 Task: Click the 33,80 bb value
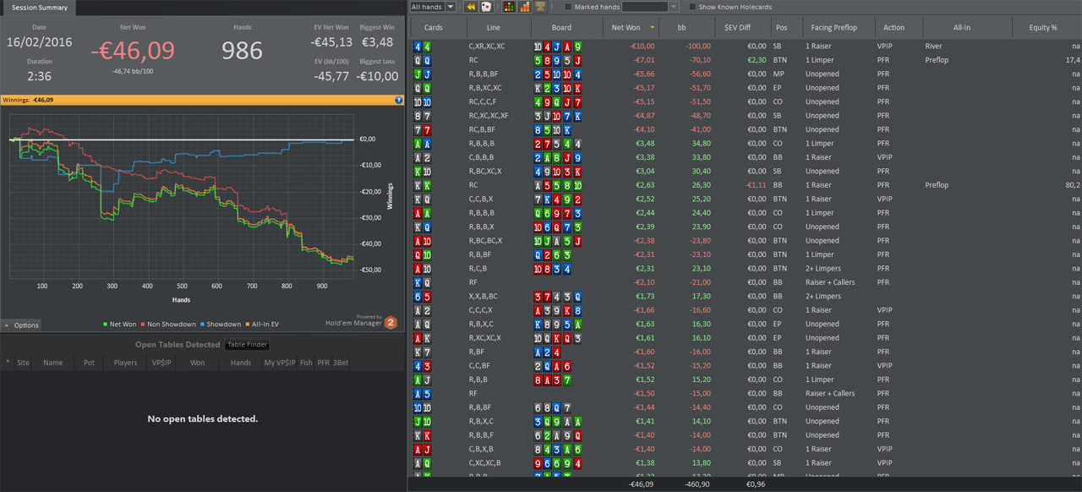pos(701,156)
